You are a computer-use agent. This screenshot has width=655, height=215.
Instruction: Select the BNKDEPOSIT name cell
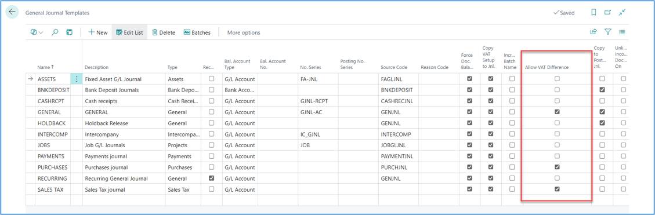point(53,90)
